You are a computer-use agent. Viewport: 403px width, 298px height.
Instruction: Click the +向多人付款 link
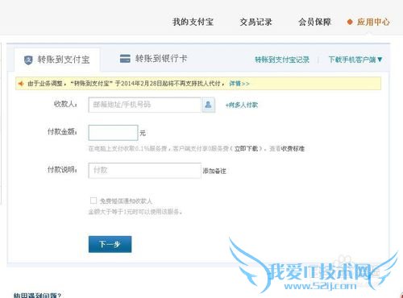242,105
